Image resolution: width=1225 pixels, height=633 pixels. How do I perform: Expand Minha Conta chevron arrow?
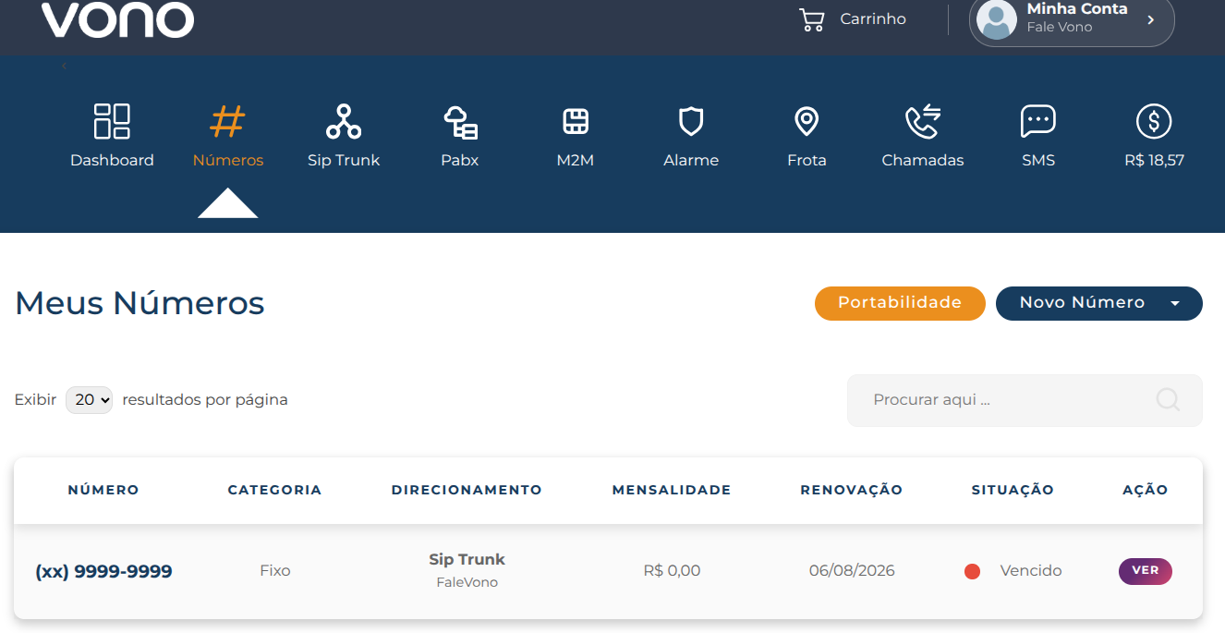(x=1150, y=19)
